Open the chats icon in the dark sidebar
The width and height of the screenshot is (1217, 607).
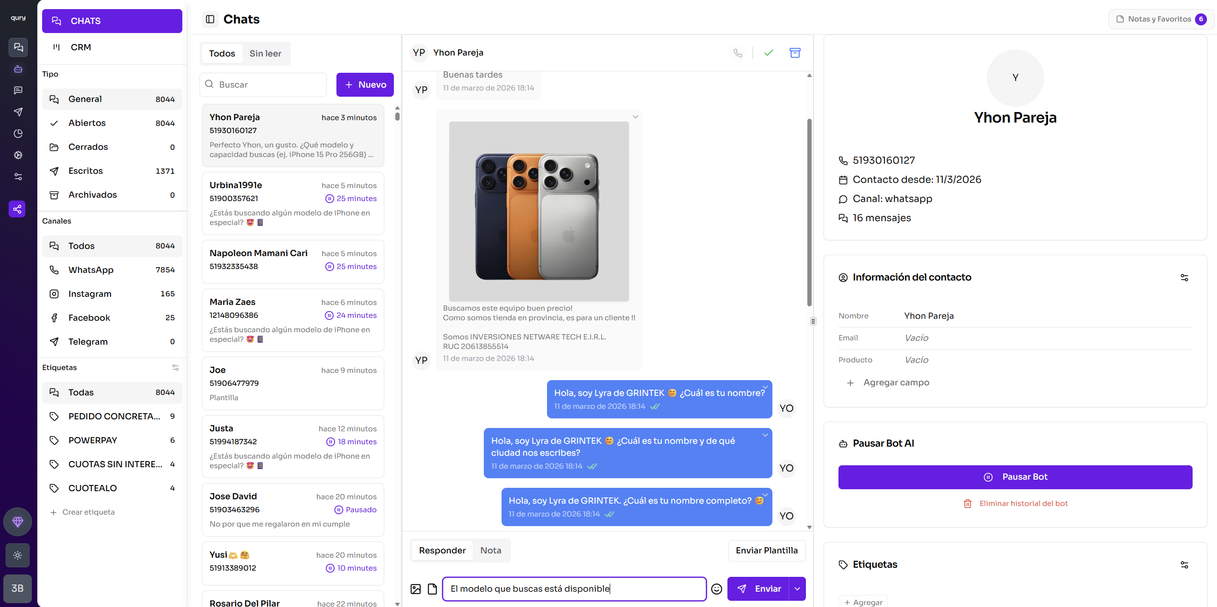coord(18,47)
